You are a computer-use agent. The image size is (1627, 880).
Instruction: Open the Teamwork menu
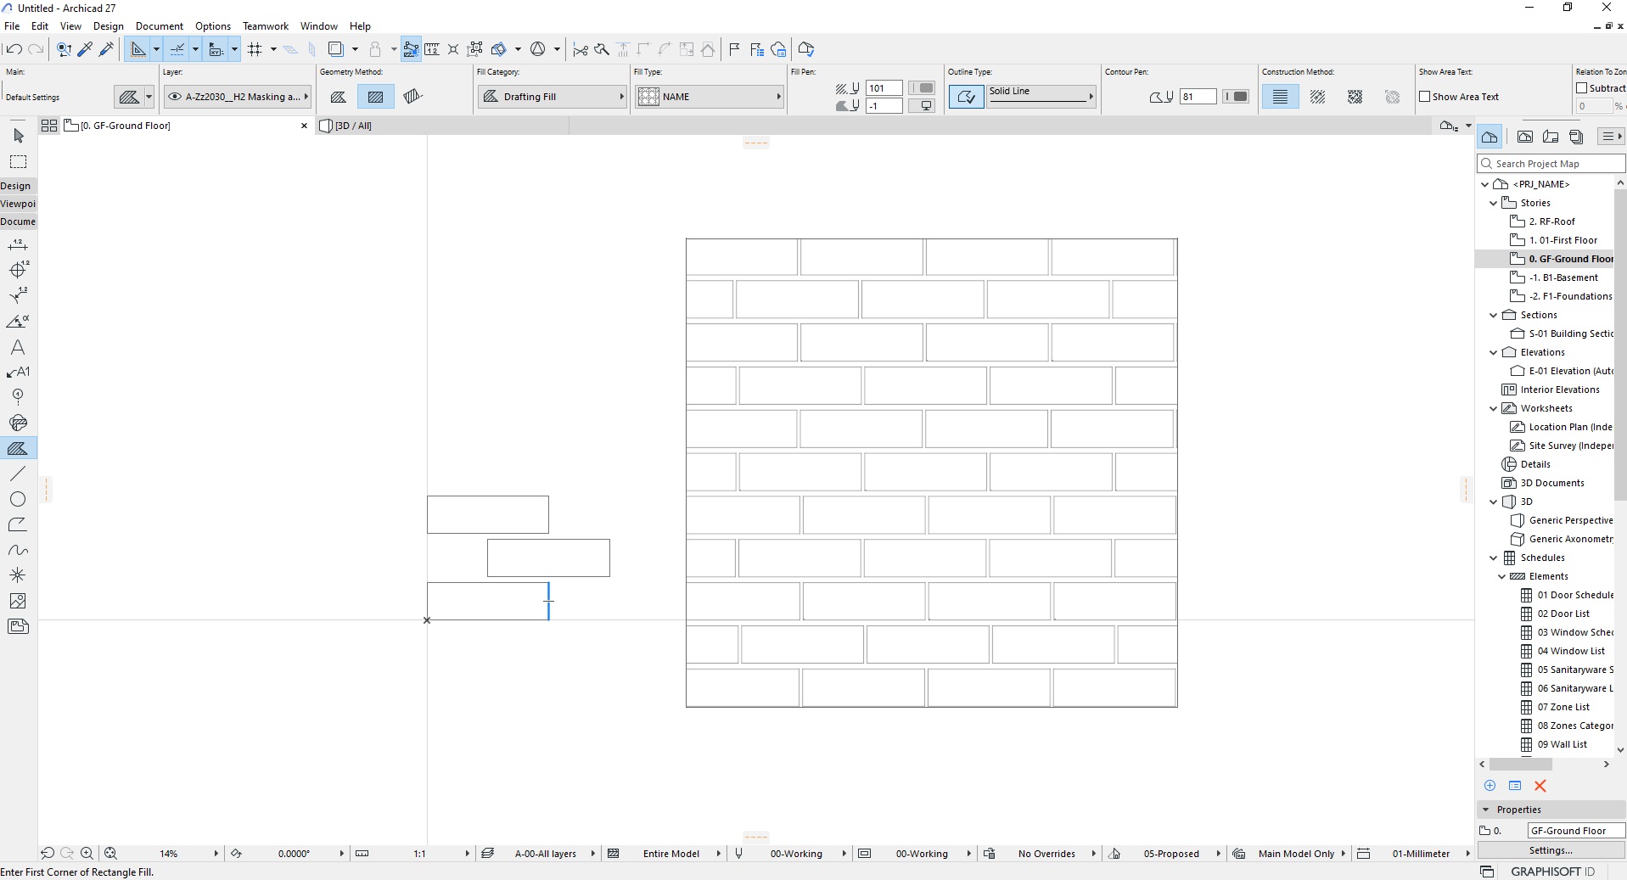click(265, 25)
